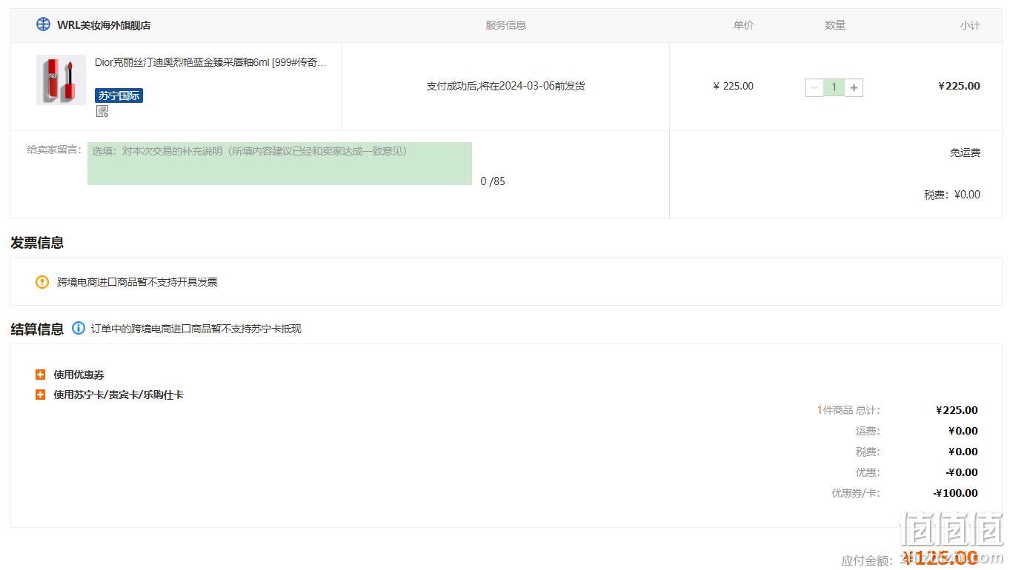Increase quantity with the plus button
Screen dimensions: 1010x570
tap(854, 87)
